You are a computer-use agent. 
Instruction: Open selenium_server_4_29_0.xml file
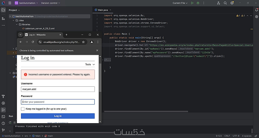(40, 28)
